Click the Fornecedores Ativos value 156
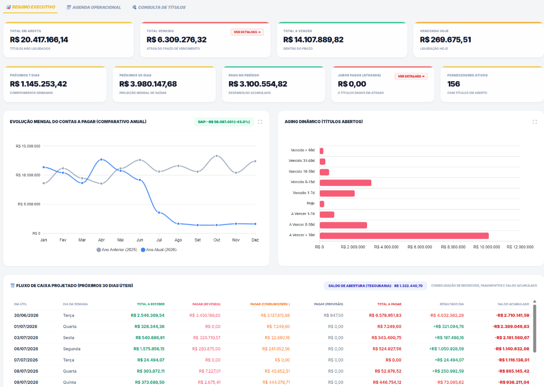Screen dimensions: 544x387 (454, 84)
